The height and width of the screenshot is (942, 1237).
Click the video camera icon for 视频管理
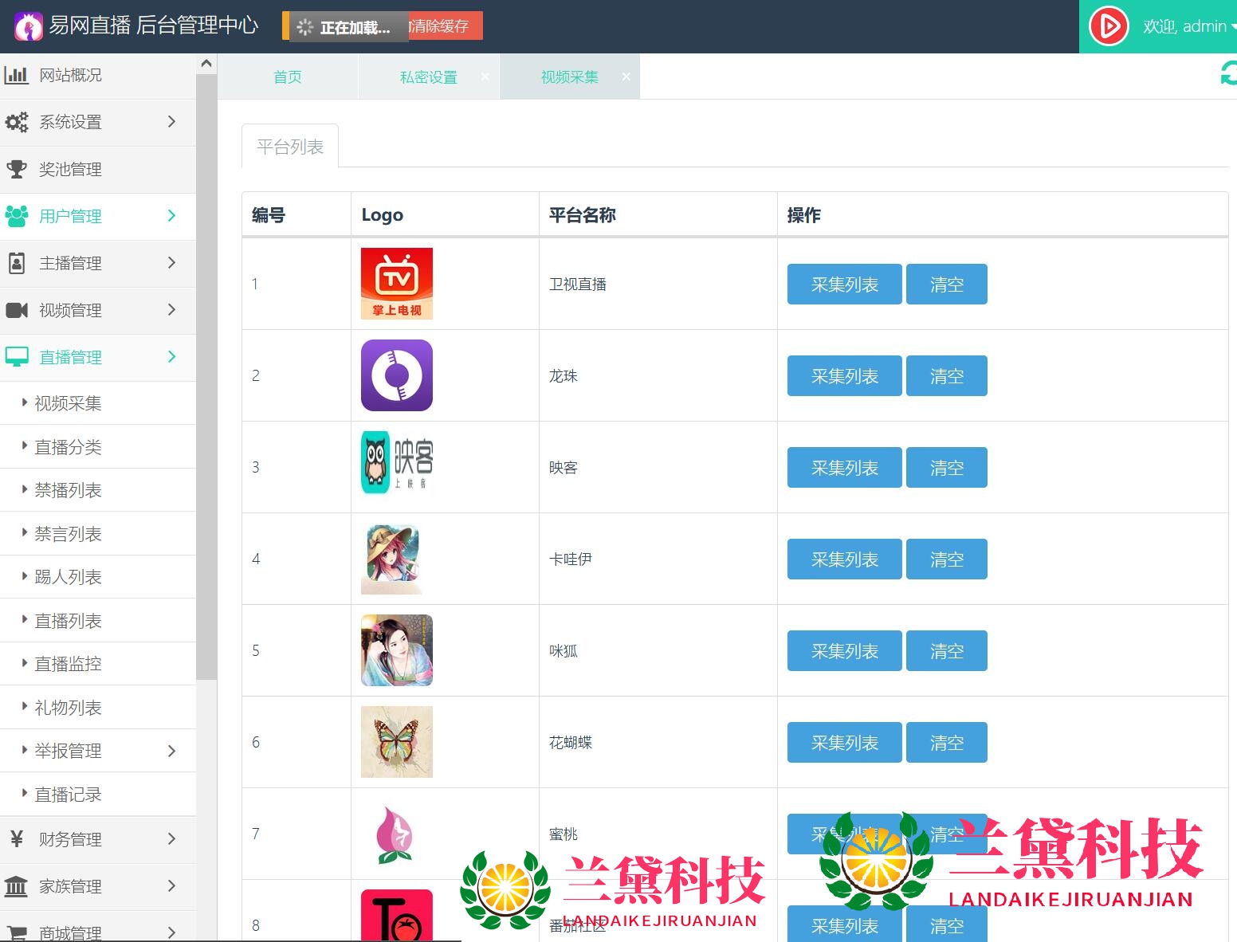click(x=16, y=310)
